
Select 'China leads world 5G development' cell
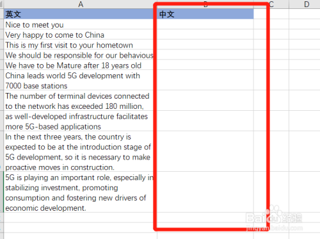click(81, 80)
